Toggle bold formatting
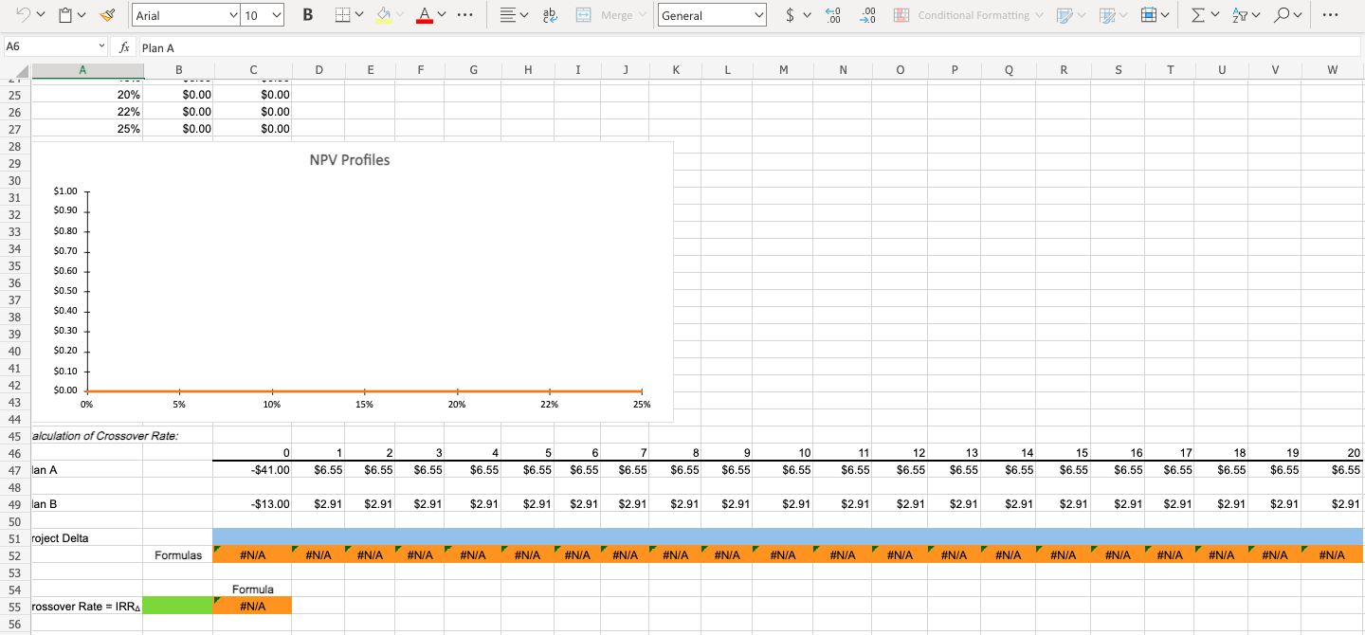 pyautogui.click(x=306, y=15)
